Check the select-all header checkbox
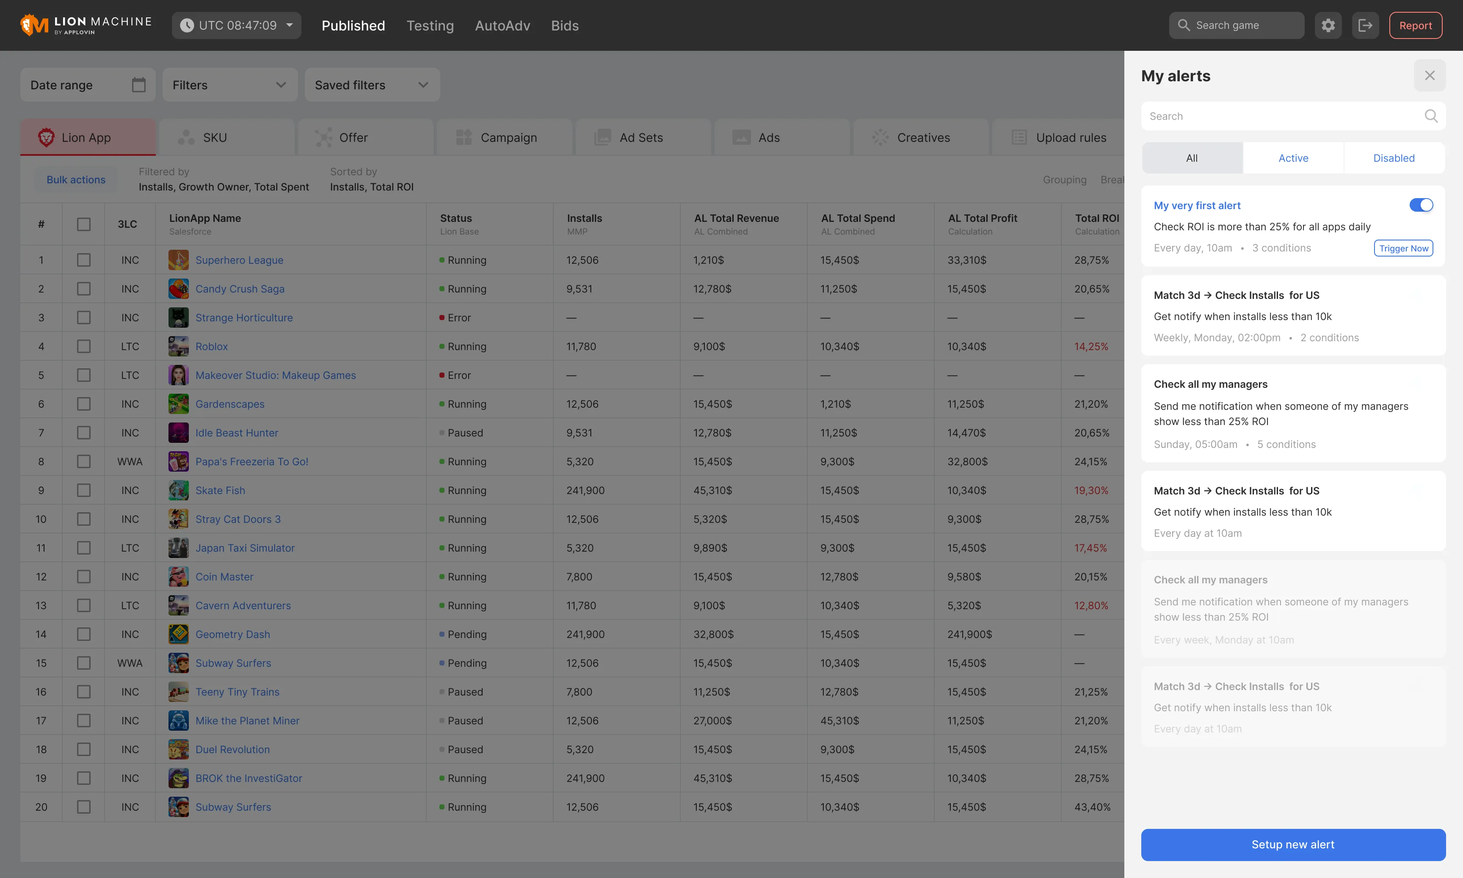 84,224
